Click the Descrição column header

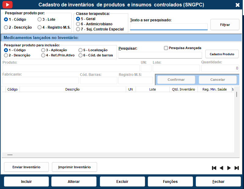(x=72, y=89)
